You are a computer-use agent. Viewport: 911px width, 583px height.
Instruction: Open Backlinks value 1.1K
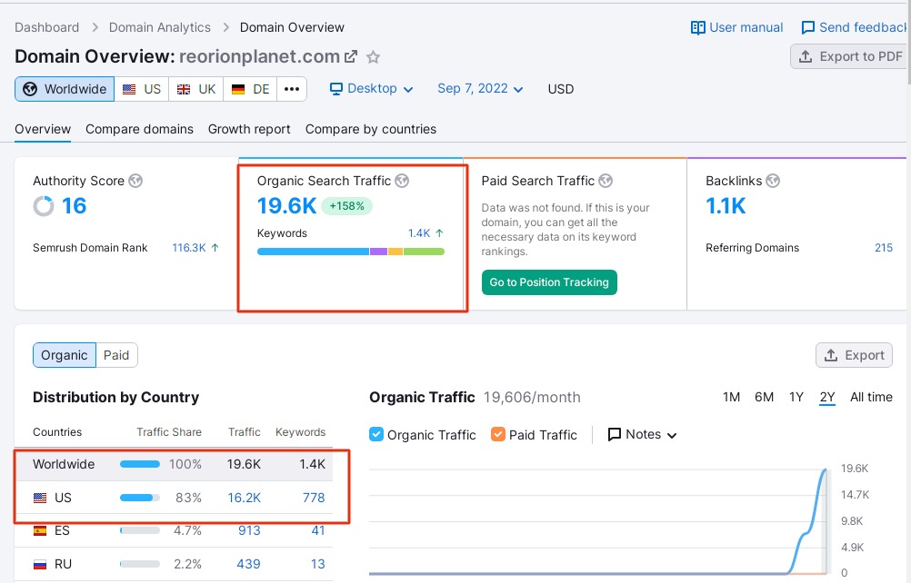tap(726, 206)
